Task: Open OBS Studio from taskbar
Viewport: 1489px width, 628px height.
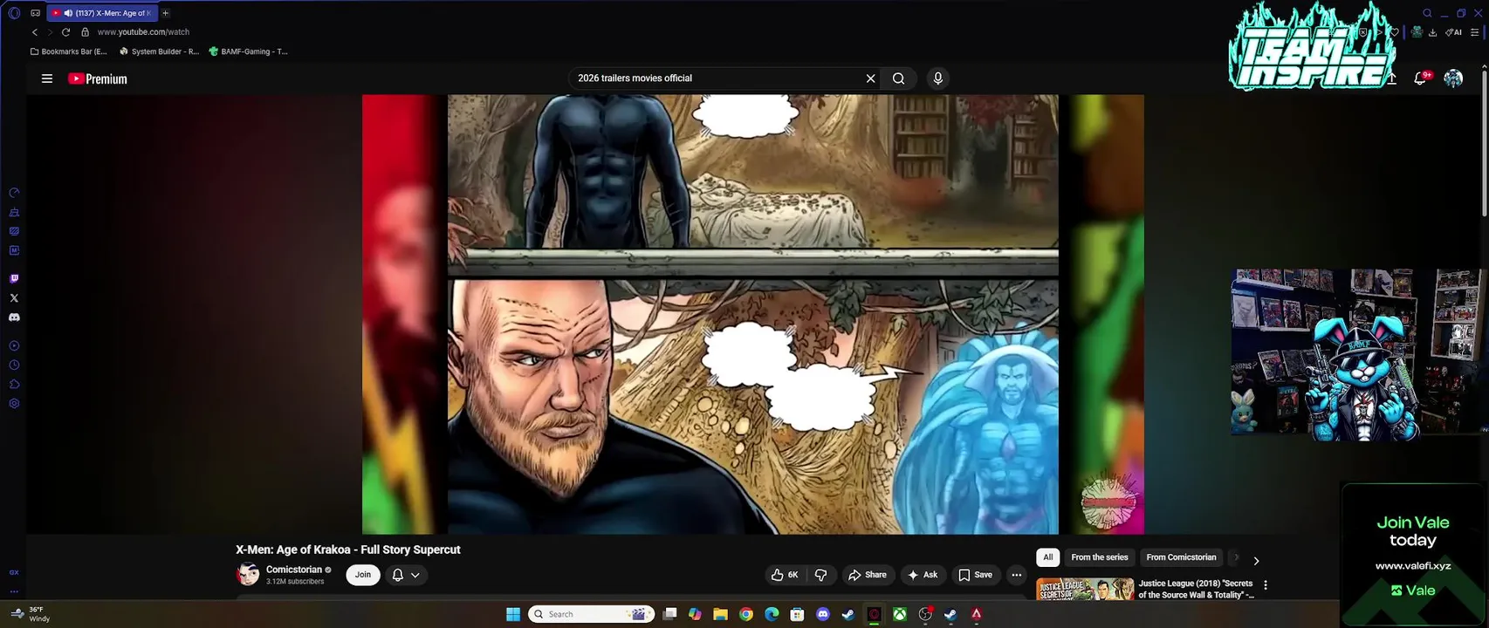Action: (925, 614)
